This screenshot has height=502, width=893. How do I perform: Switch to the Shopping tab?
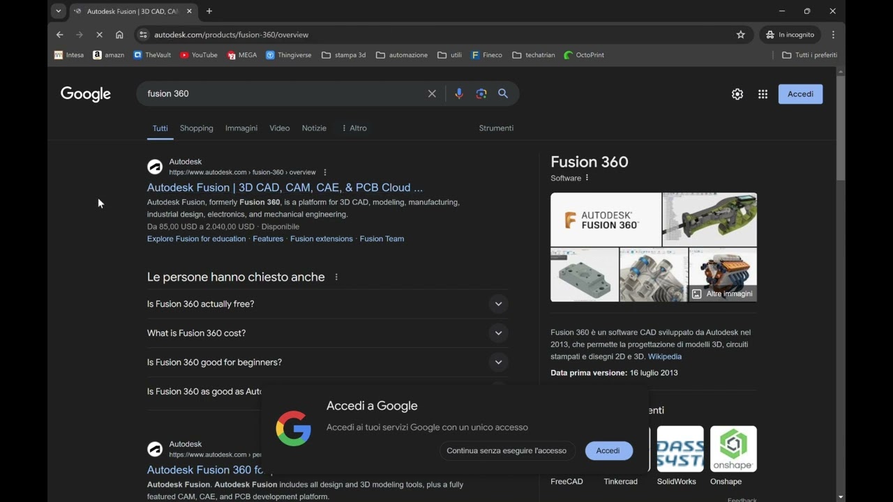pyautogui.click(x=197, y=128)
